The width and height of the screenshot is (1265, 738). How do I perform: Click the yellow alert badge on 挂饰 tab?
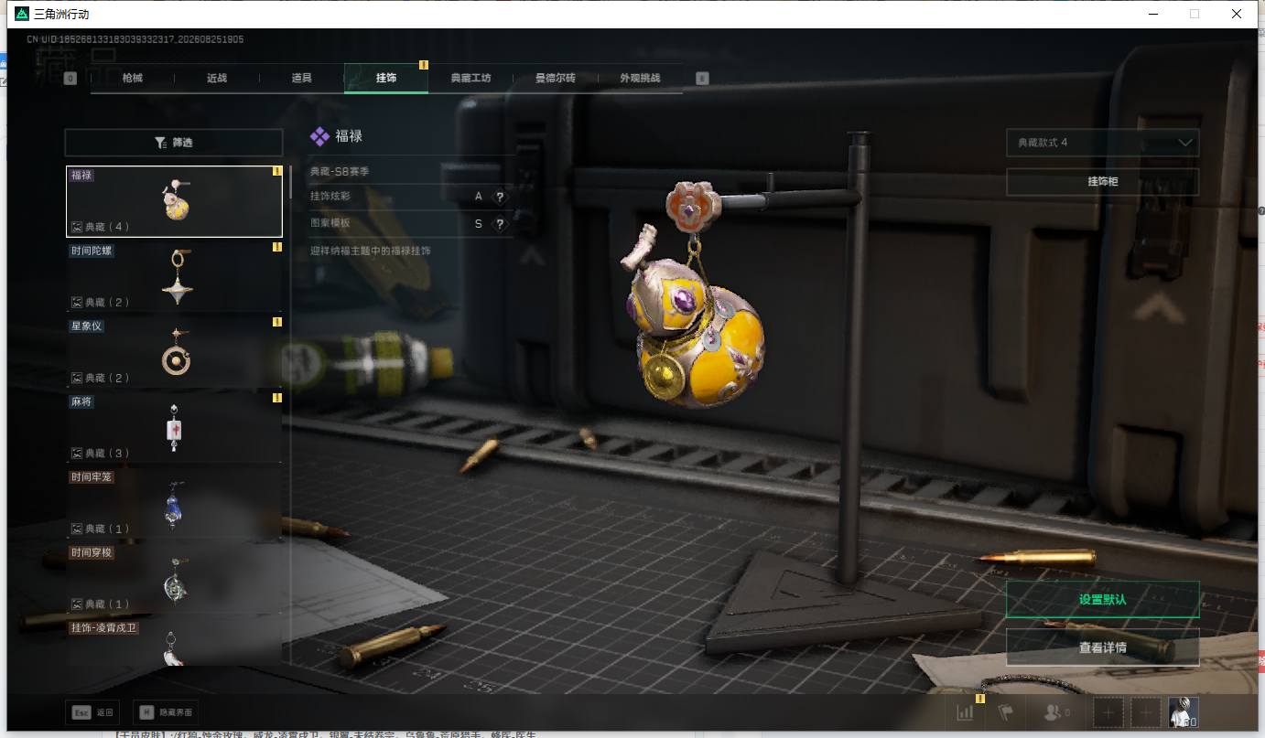[x=423, y=65]
